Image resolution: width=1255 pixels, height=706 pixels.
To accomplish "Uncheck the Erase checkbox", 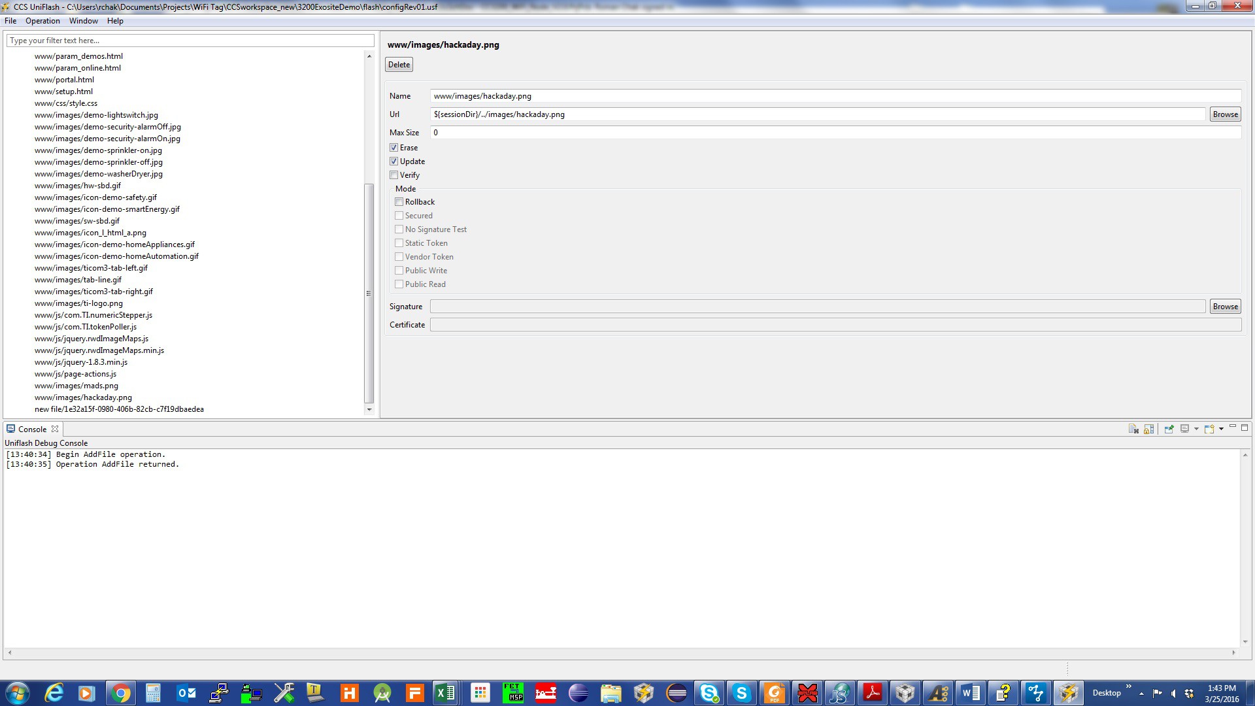I will pyautogui.click(x=393, y=148).
